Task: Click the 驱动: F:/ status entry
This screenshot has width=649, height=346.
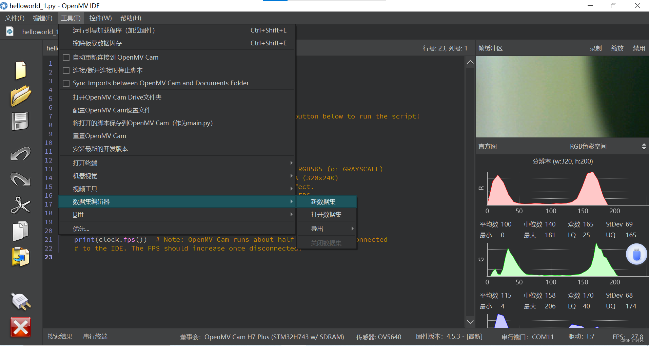Action: pos(581,337)
